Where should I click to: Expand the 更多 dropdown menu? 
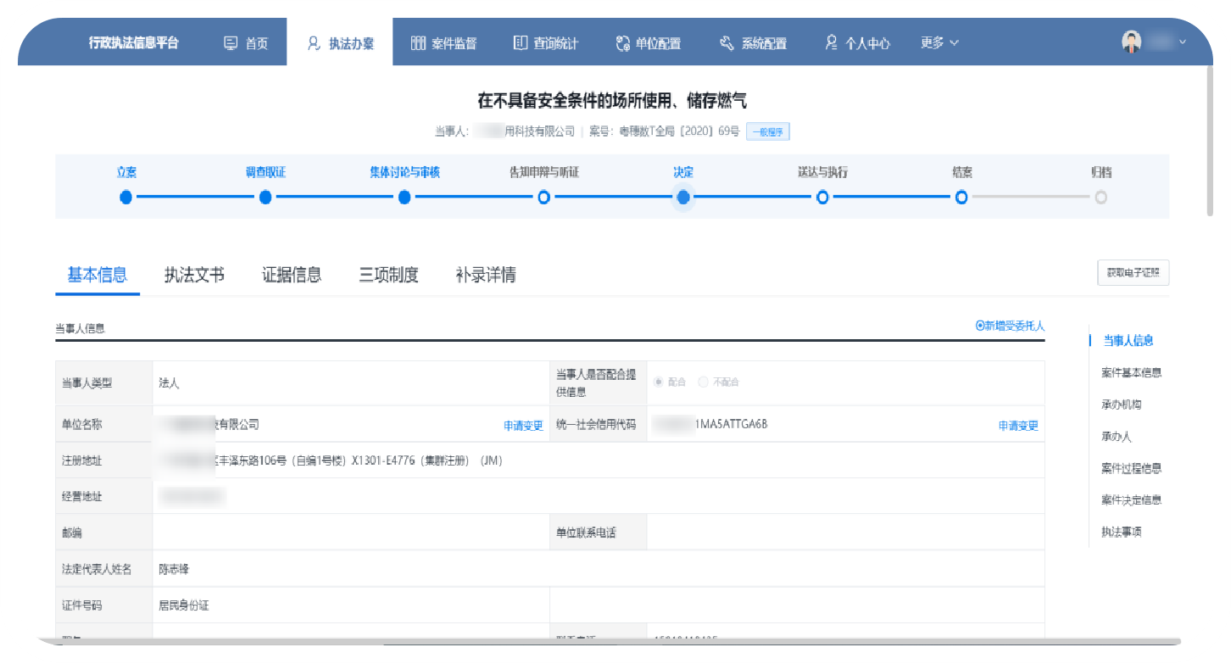(x=939, y=43)
